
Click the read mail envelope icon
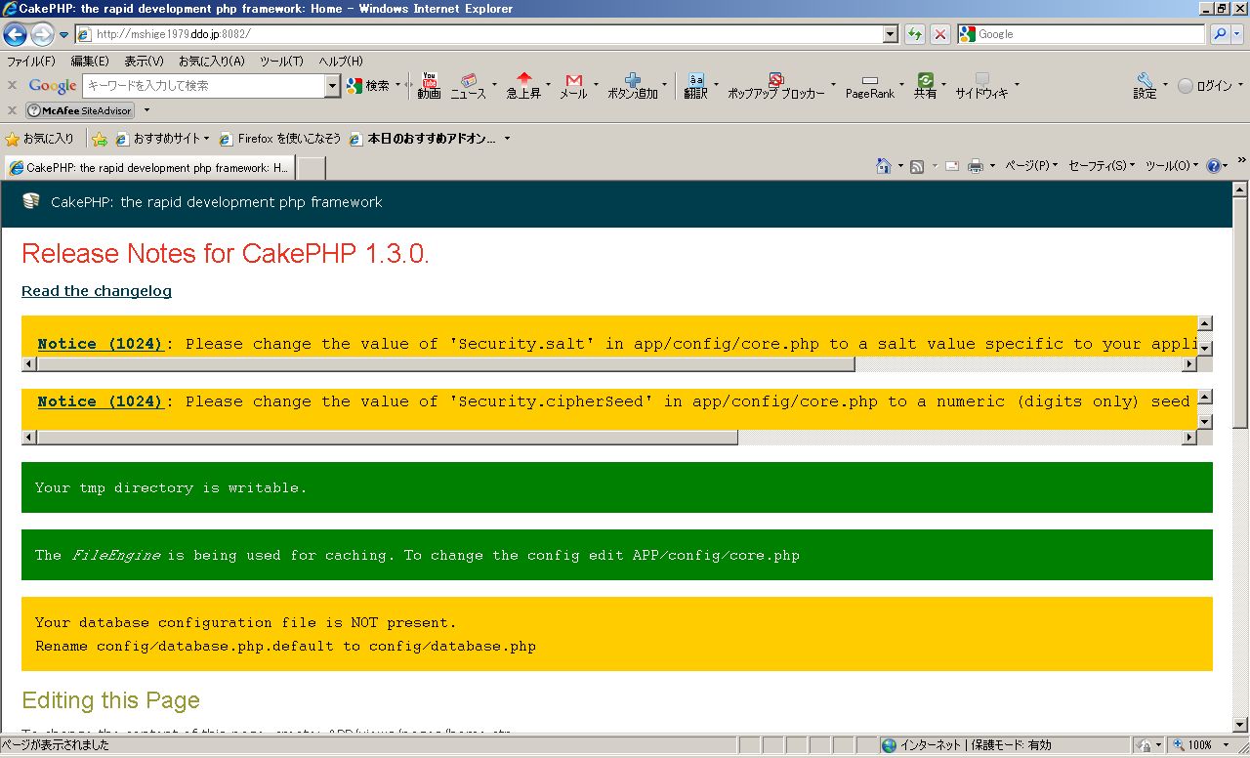point(951,166)
